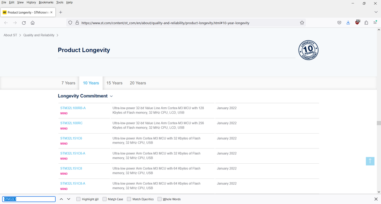The image size is (381, 204).
Task: Click NRND label under STM32L151C6-A
Action: pos(64,159)
